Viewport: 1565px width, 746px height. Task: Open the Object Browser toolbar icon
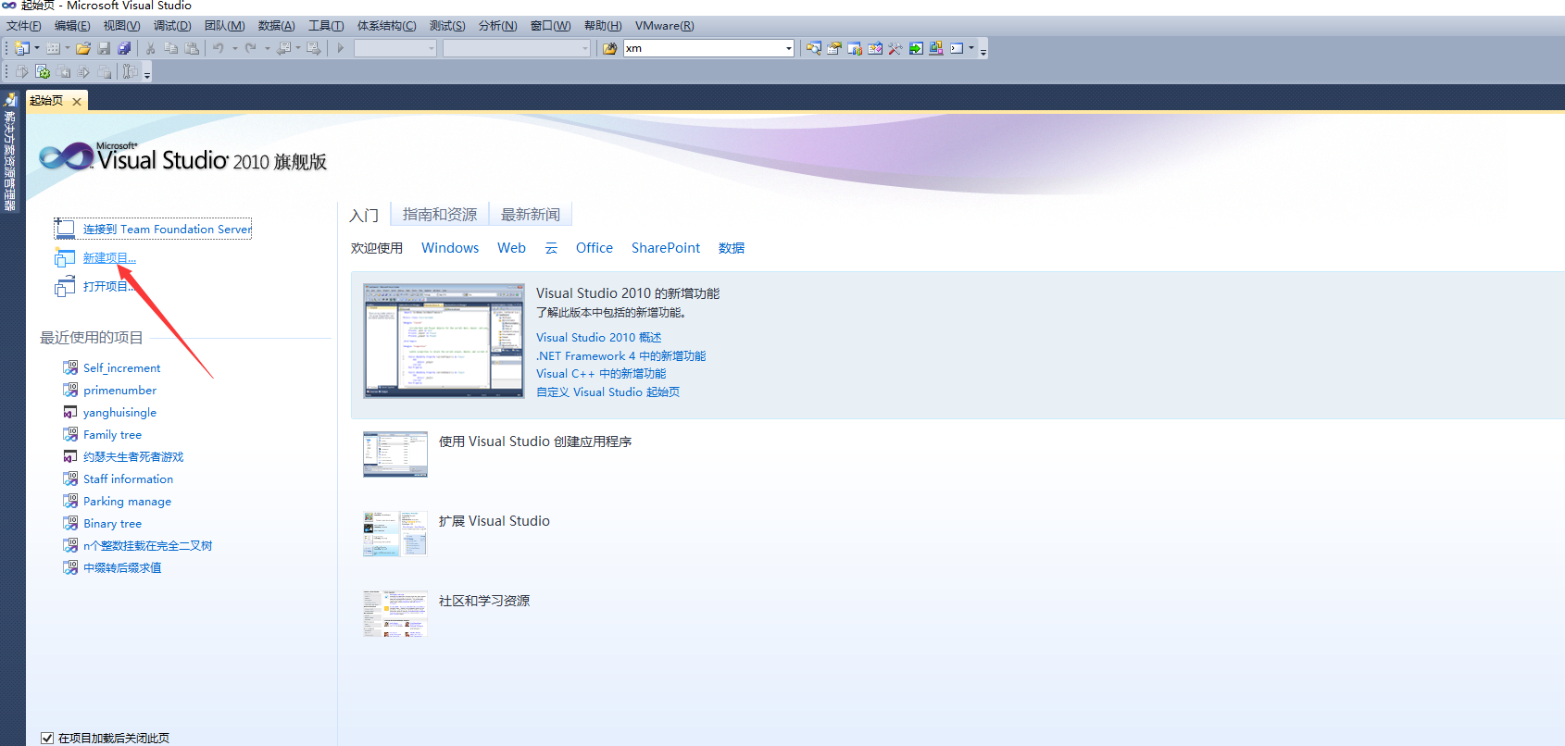pos(854,48)
